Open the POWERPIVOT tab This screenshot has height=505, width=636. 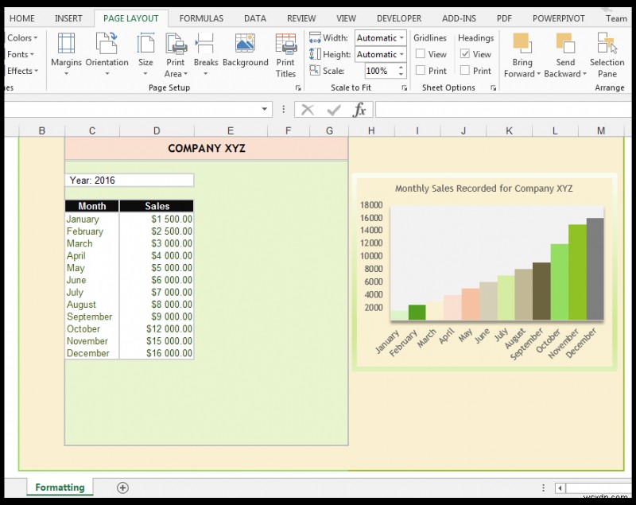tap(559, 17)
